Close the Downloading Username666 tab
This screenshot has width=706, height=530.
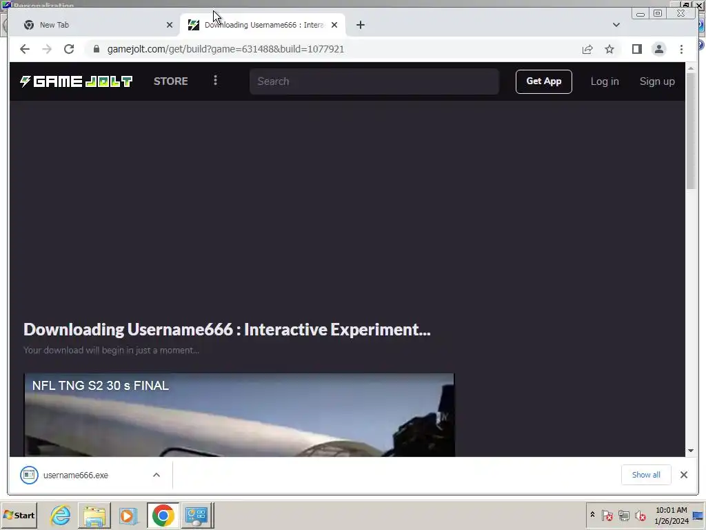334,25
